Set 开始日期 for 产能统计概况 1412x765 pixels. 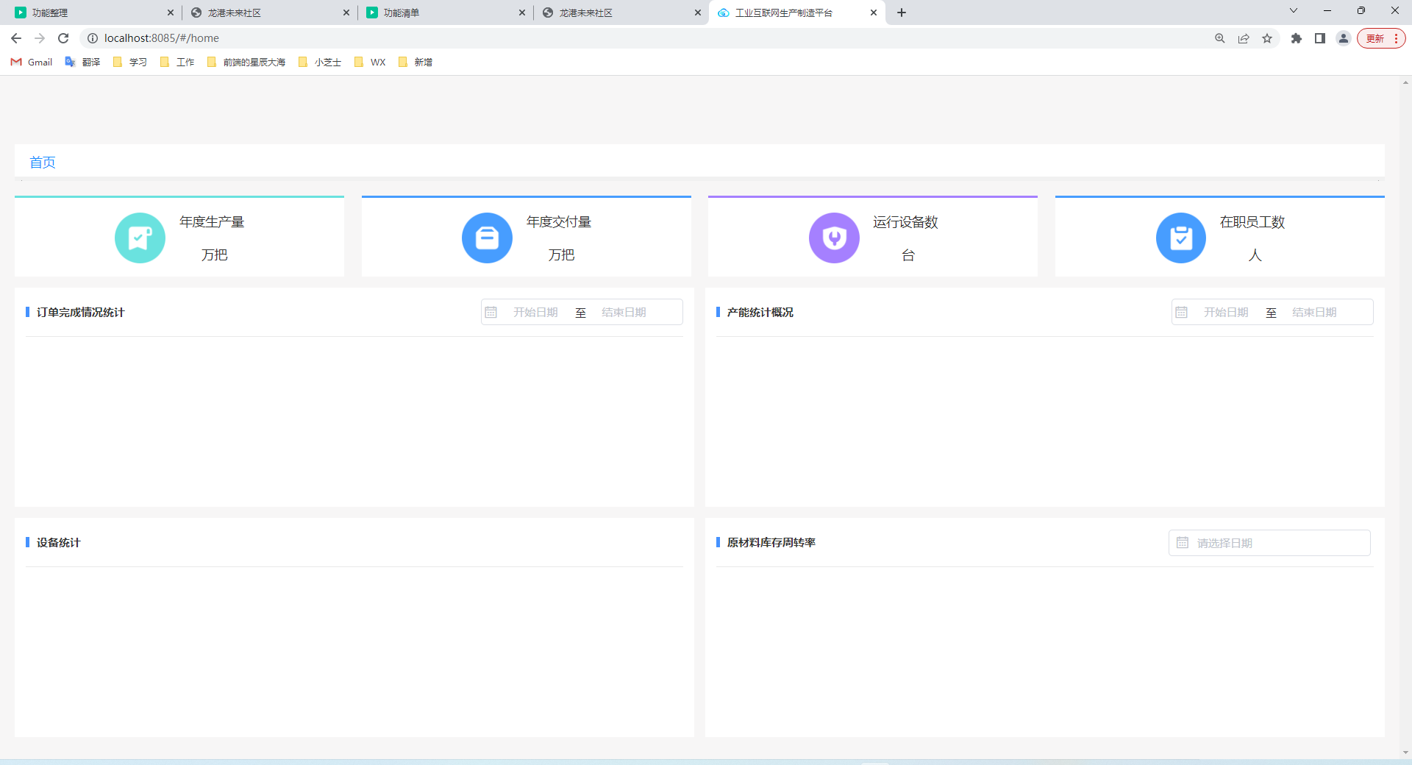(x=1226, y=313)
